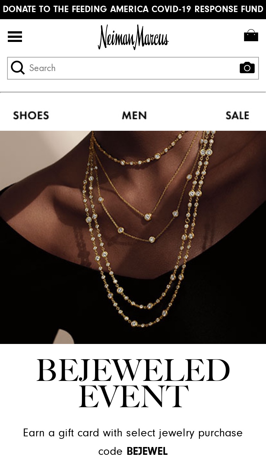Click the BEJEWELED headline word

133,370
